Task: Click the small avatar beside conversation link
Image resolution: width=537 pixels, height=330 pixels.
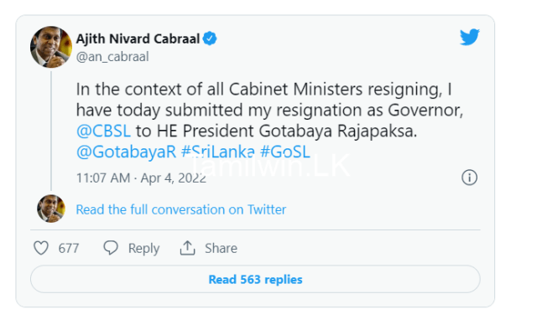Action: point(51,209)
